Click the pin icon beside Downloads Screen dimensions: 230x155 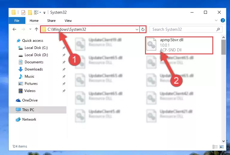pyautogui.click(x=64, y=69)
